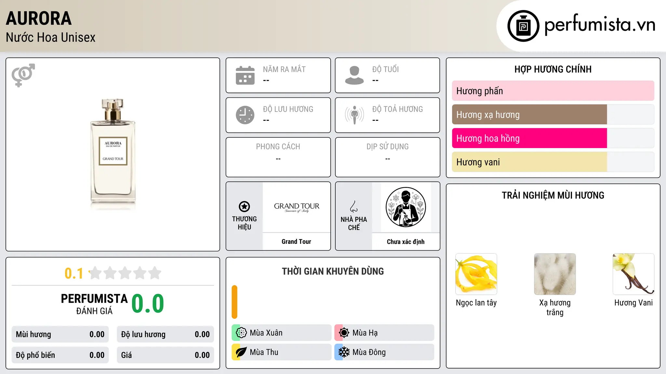This screenshot has width=666, height=374.
Task: Click the 0.1 user rating value
Action: coord(74,273)
